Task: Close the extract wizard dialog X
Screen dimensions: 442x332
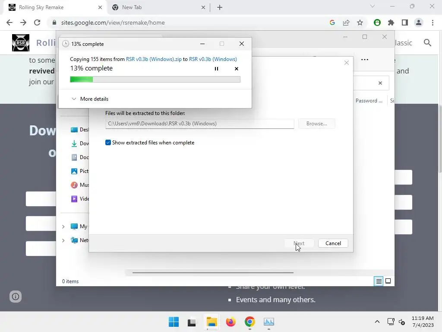Action: 347,63
